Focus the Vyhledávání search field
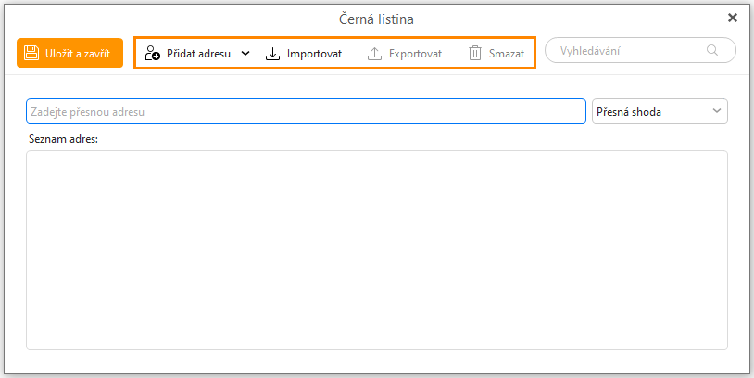The width and height of the screenshot is (754, 378). 630,51
